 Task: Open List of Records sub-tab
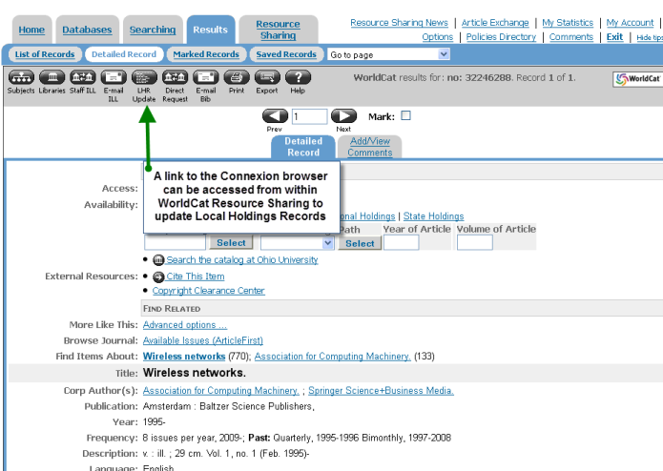[45, 54]
